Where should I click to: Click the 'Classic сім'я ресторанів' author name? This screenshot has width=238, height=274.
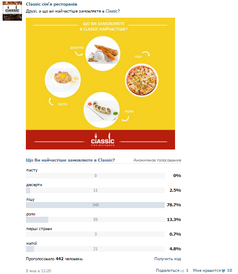(x=51, y=4)
